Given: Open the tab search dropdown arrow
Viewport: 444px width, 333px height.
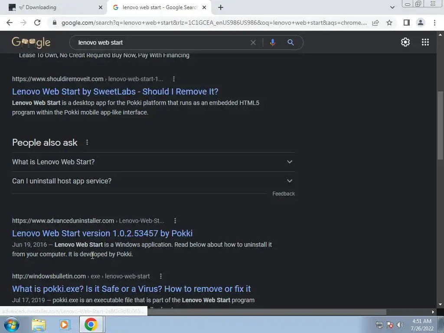Looking at the screenshot, I should 392,7.
